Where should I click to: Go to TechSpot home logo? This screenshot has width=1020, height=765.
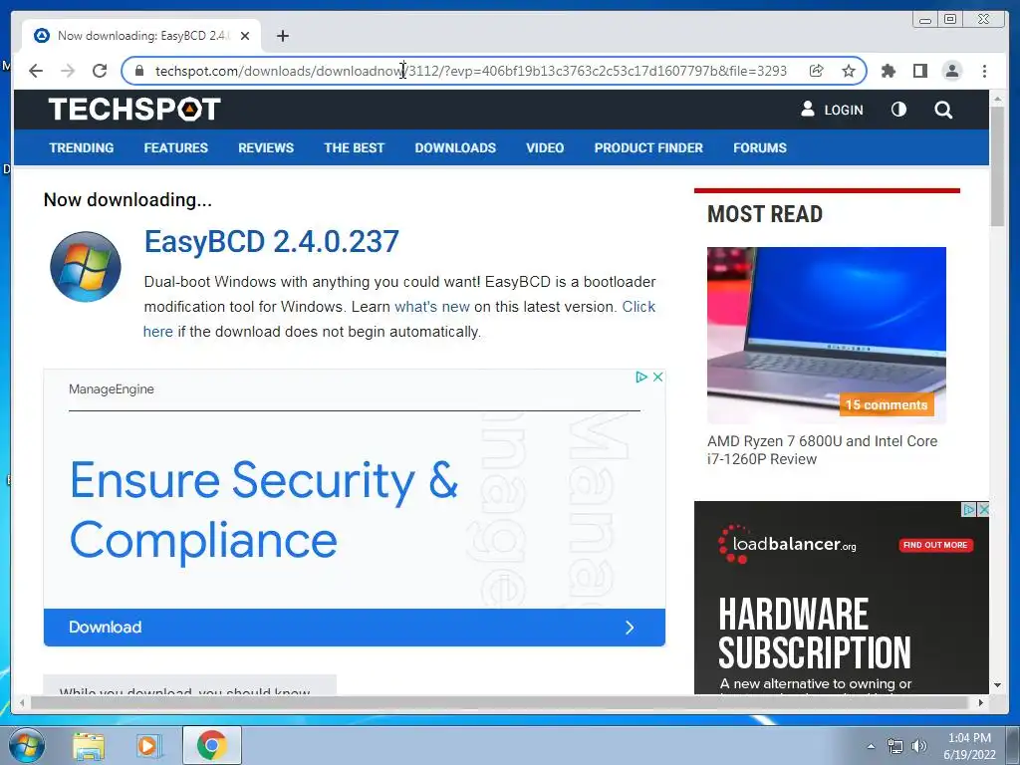[134, 110]
